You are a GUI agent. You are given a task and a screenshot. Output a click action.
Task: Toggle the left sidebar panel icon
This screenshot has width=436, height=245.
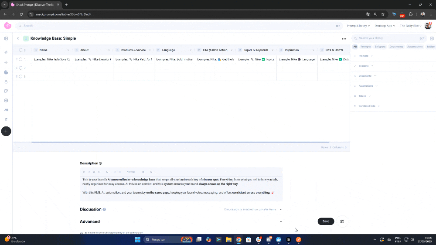tap(6, 39)
